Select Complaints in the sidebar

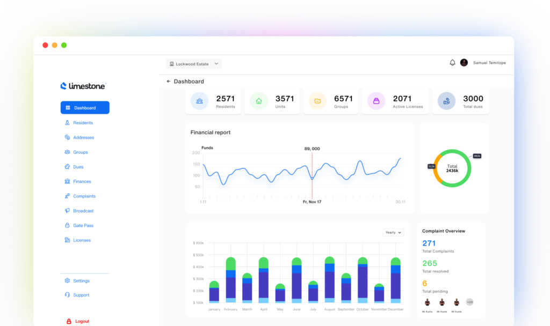[85, 196]
